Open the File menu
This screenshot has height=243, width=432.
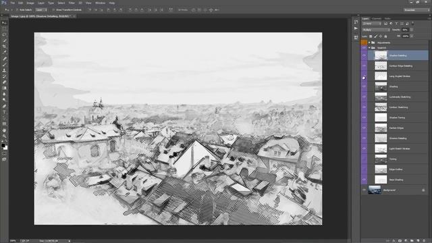tap(12, 3)
